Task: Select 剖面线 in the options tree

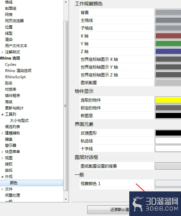Action: (11, 8)
